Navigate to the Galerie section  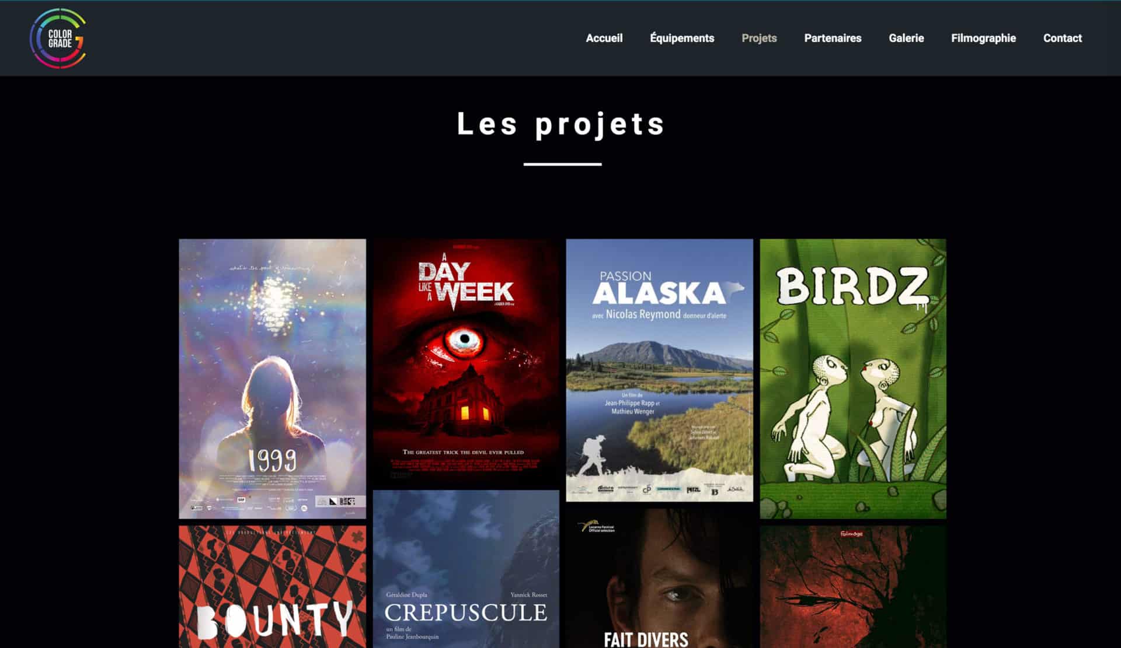[x=906, y=38]
